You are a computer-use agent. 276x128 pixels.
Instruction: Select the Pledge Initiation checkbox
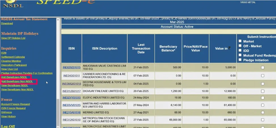240,60
